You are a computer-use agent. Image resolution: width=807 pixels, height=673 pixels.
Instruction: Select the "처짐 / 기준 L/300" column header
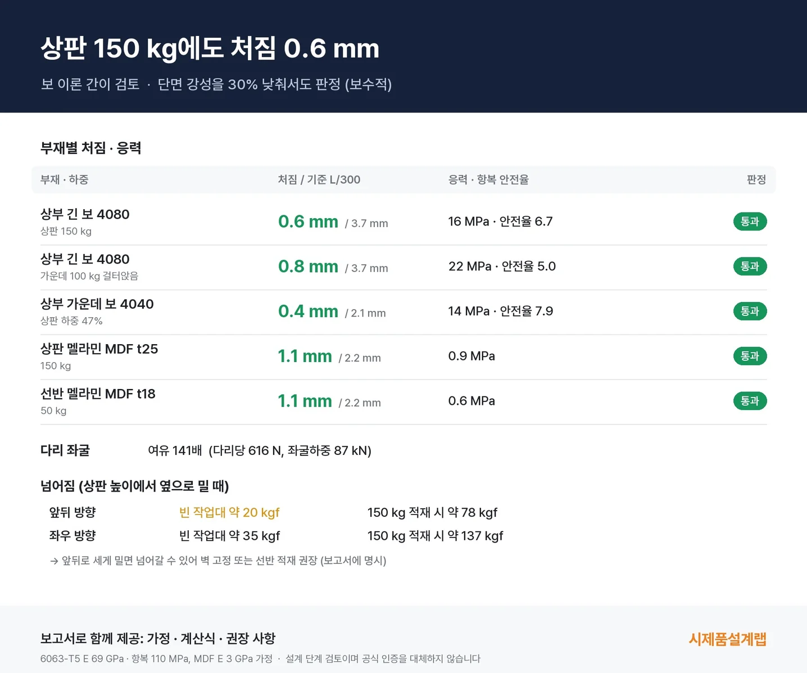319,179
